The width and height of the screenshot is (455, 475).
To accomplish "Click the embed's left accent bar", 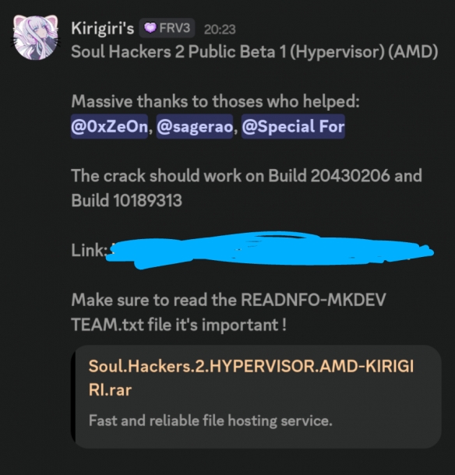I will pyautogui.click(x=73, y=396).
